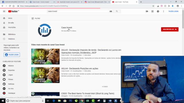
Task: Open AULA4 Declarando Posições em ações title
Action: tap(80, 69)
